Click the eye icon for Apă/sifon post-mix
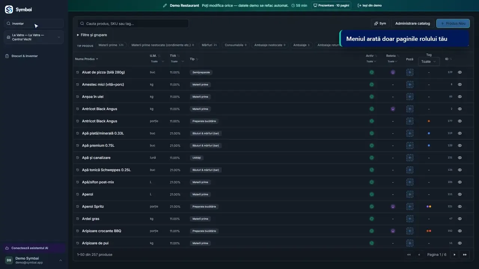Image resolution: width=479 pixels, height=269 pixels. pos(460,182)
